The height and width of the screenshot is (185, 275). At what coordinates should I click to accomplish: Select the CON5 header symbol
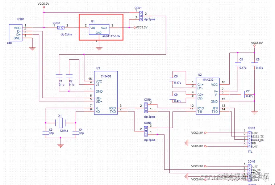click(146, 131)
